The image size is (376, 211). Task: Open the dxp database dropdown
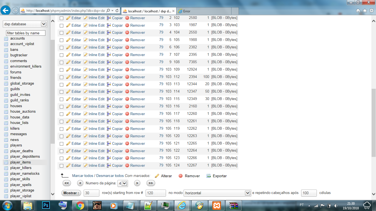(x=25, y=24)
